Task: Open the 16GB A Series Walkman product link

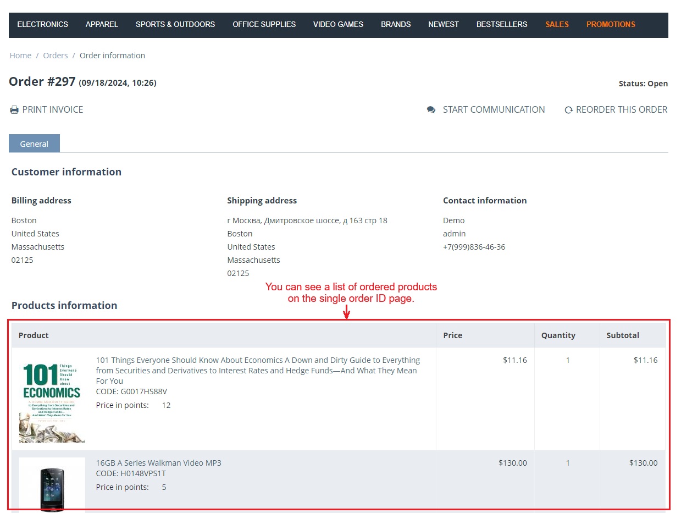Action: [x=159, y=463]
